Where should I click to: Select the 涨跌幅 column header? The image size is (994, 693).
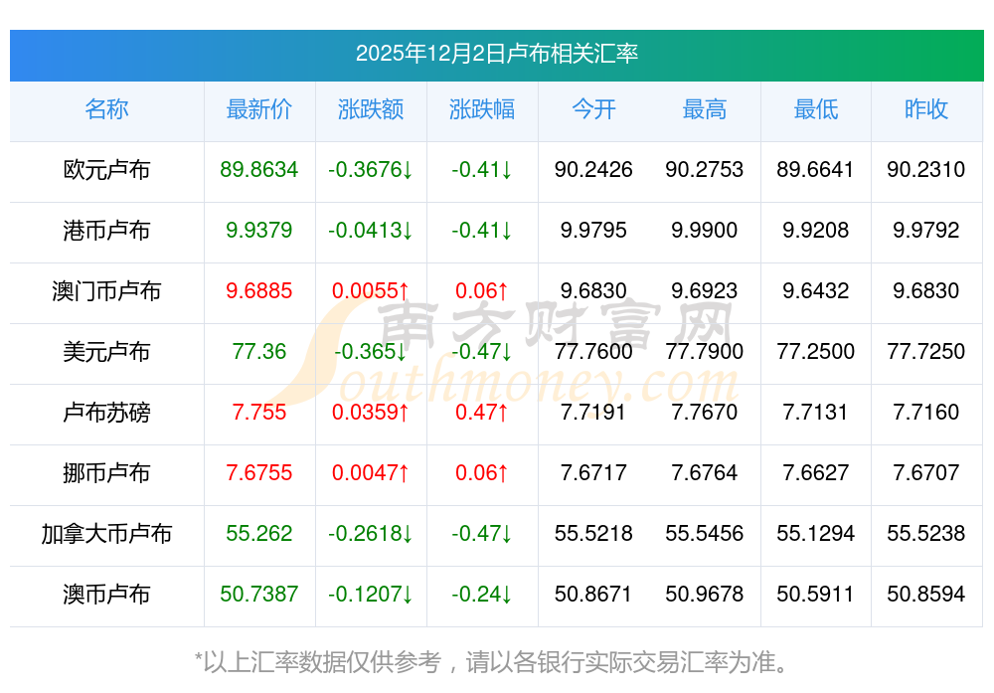click(482, 109)
